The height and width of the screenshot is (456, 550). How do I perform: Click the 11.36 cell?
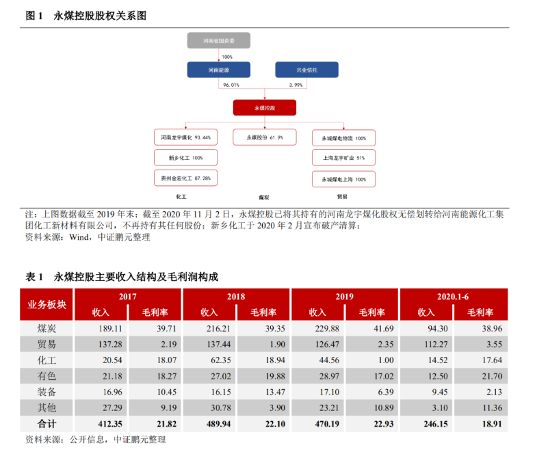click(481, 407)
